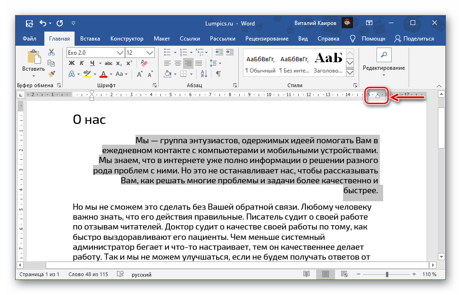
Task: Enable justify alignment for the paragraph
Action: point(199,63)
